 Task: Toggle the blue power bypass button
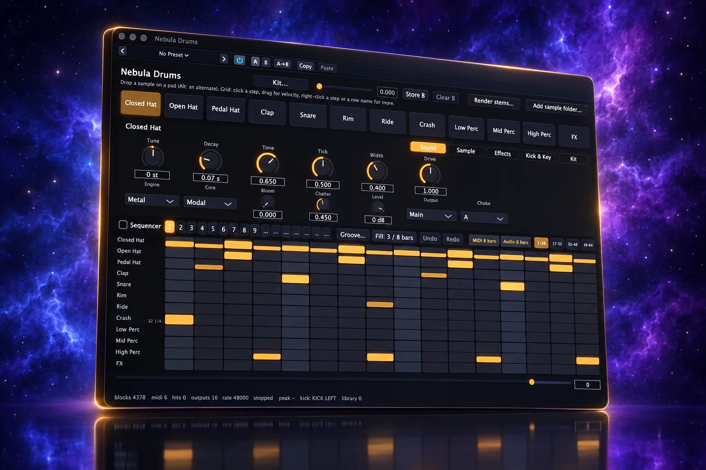[239, 60]
